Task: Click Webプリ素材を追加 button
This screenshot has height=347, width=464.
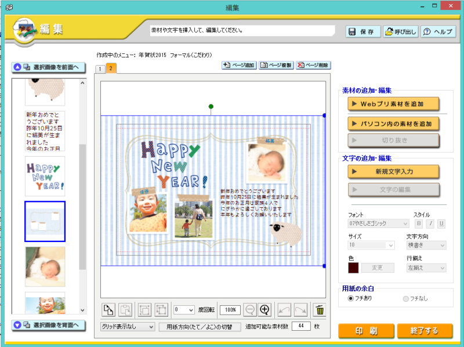Action: (x=393, y=104)
